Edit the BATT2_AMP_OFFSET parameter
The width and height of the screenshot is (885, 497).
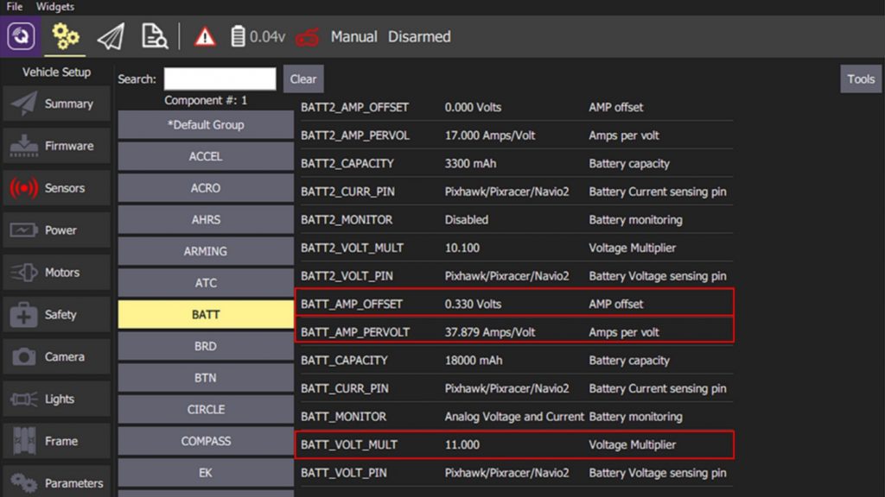pyautogui.click(x=516, y=107)
